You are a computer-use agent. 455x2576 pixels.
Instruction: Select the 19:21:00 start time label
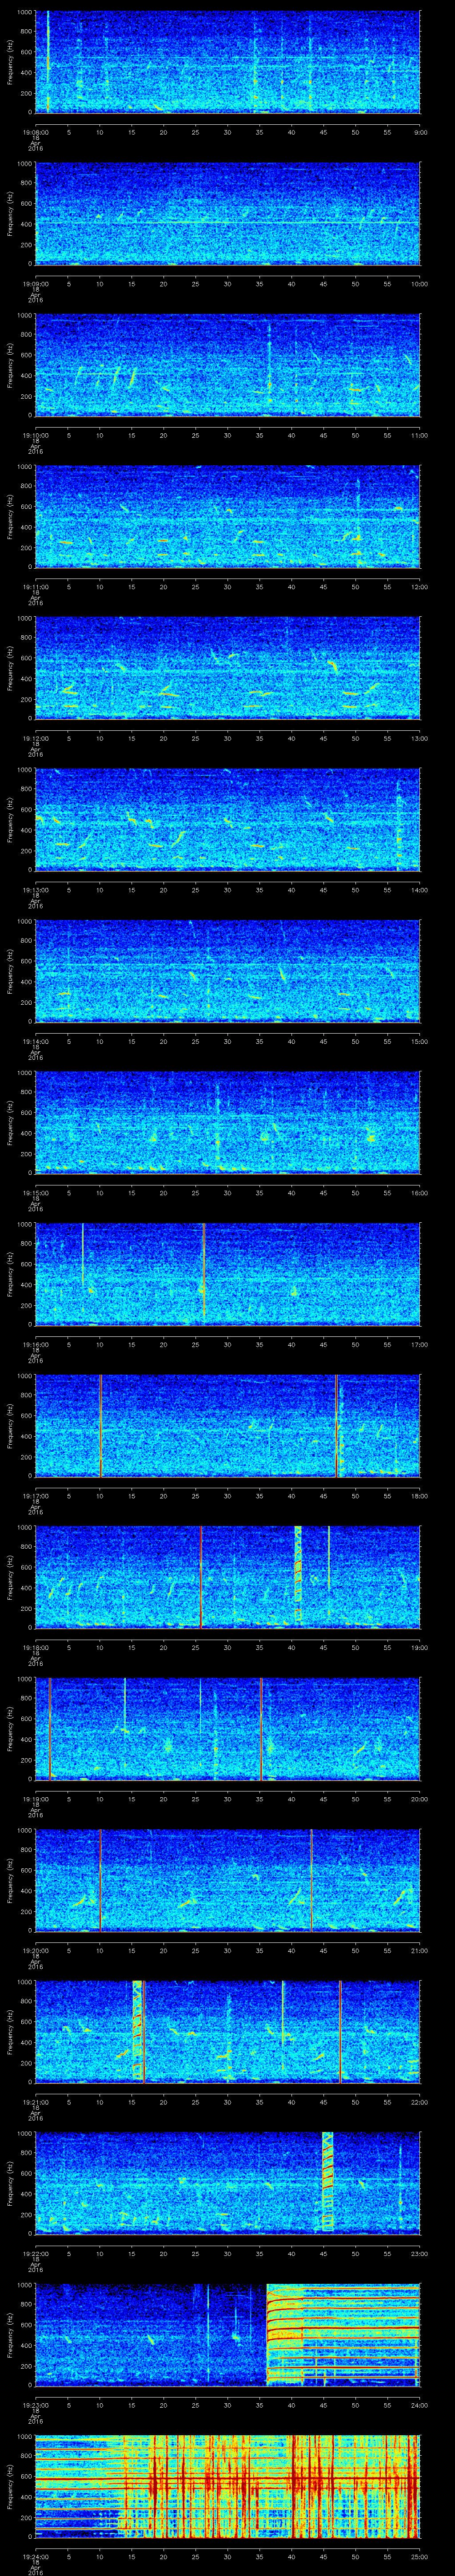(x=35, y=2101)
